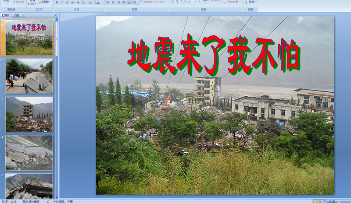Open the Paragraph group dialog launcher

click(x=166, y=9)
